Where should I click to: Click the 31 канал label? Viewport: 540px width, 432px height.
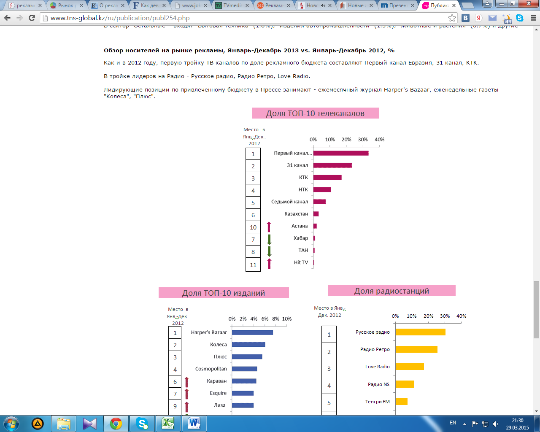click(297, 165)
